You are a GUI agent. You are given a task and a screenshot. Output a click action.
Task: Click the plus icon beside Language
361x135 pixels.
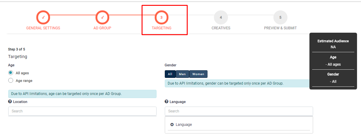pyautogui.click(x=172, y=125)
